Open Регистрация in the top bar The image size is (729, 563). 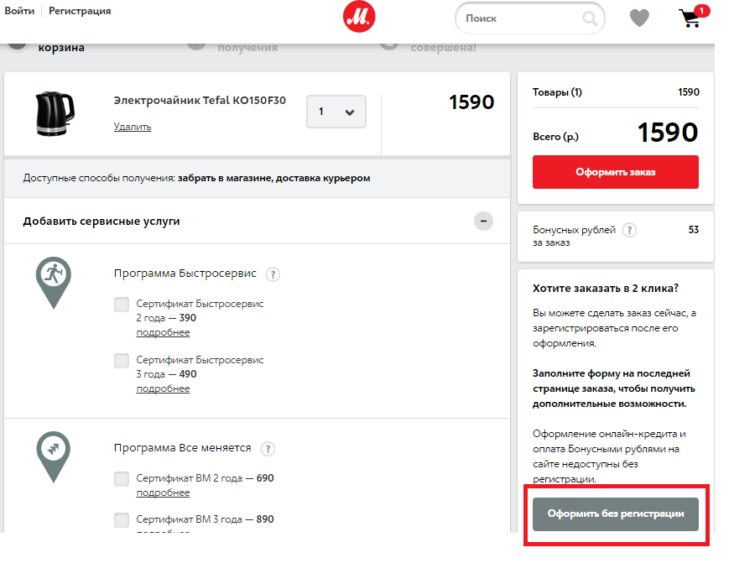pos(80,11)
